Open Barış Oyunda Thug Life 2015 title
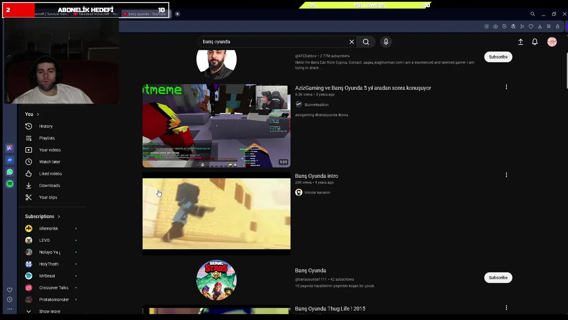Screen dimensions: 568x320 click(x=330, y=308)
